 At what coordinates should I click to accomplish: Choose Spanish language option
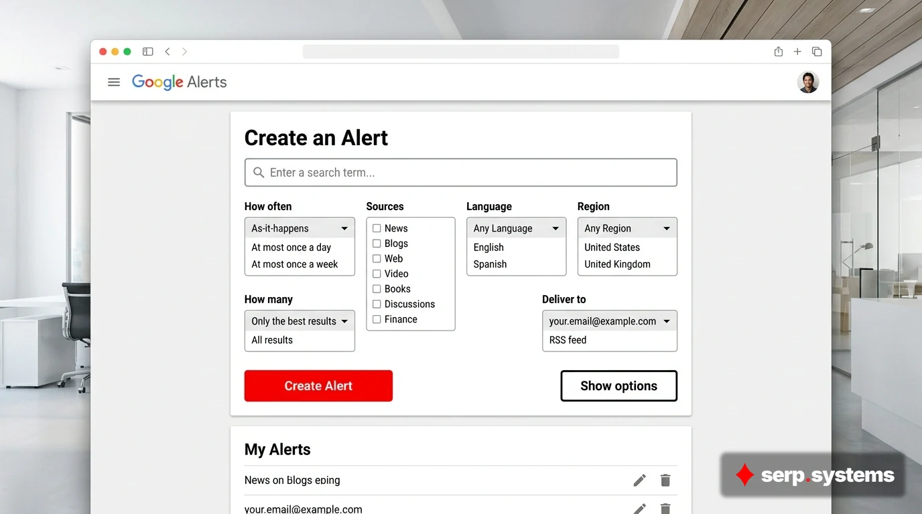click(x=490, y=264)
